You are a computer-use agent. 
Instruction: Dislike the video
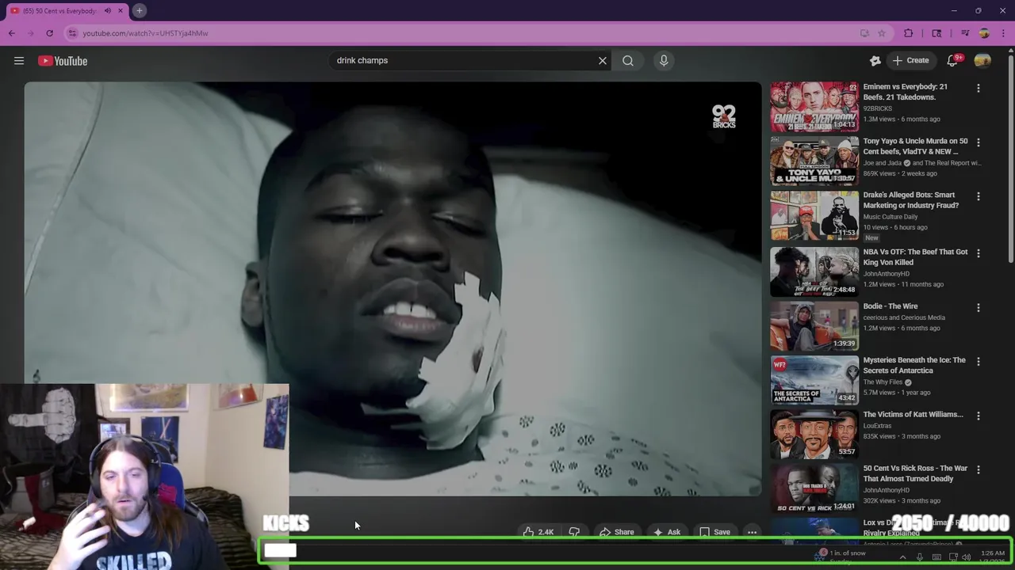tap(575, 532)
